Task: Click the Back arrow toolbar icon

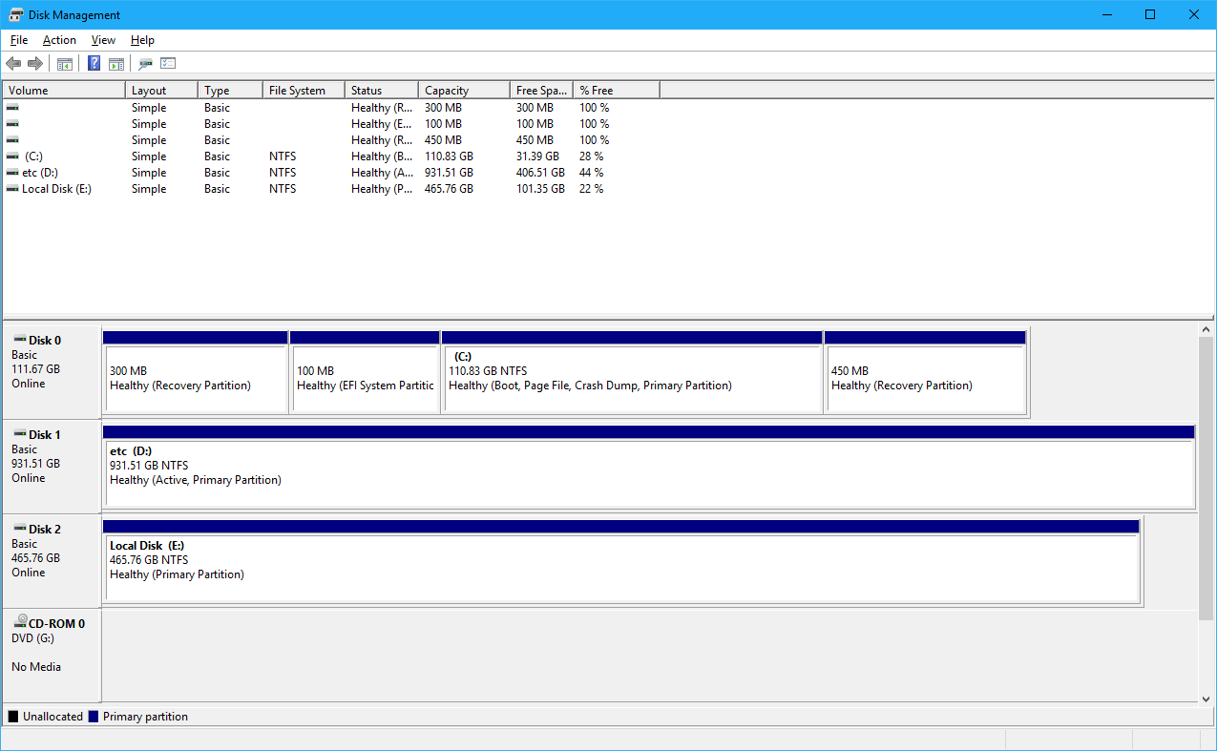Action: (x=13, y=64)
